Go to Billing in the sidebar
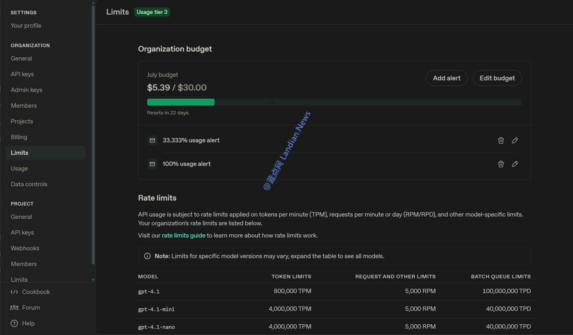The image size is (573, 335). point(19,137)
